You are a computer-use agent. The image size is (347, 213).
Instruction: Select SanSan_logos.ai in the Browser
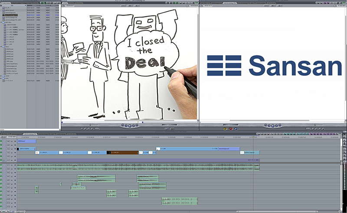coord(12,71)
